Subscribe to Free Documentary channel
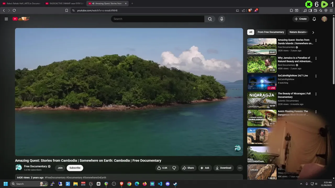 [75, 168]
